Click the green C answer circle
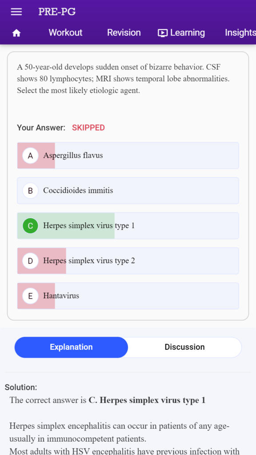 coord(30,226)
